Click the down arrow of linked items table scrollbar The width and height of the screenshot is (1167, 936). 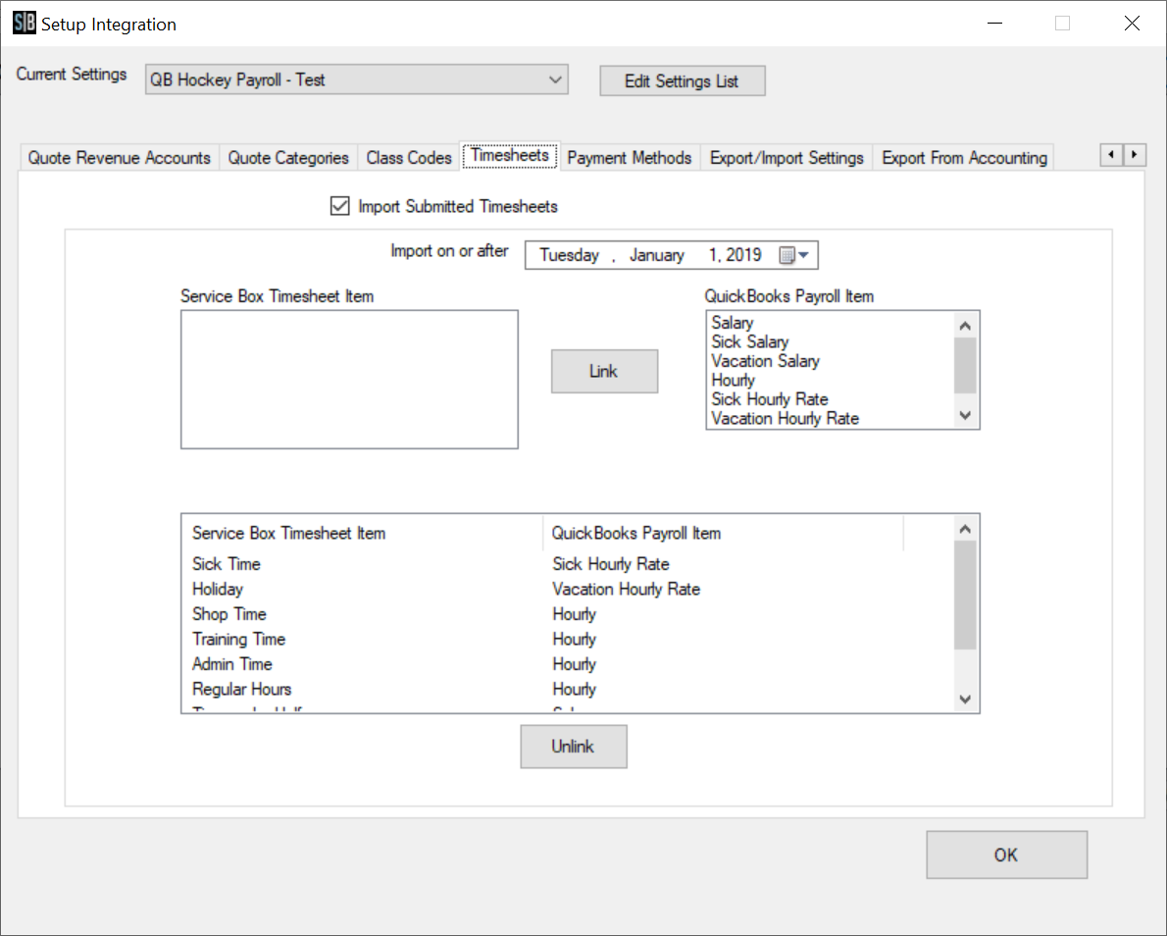point(965,700)
